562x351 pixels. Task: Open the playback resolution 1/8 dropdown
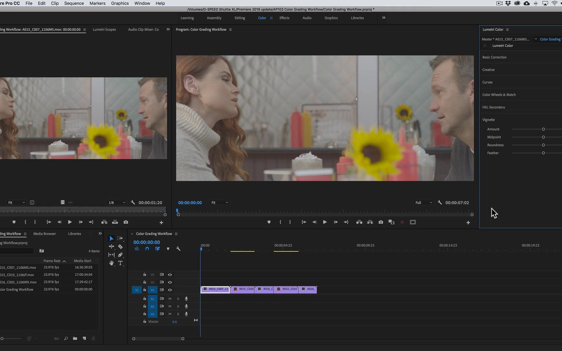pos(116,202)
